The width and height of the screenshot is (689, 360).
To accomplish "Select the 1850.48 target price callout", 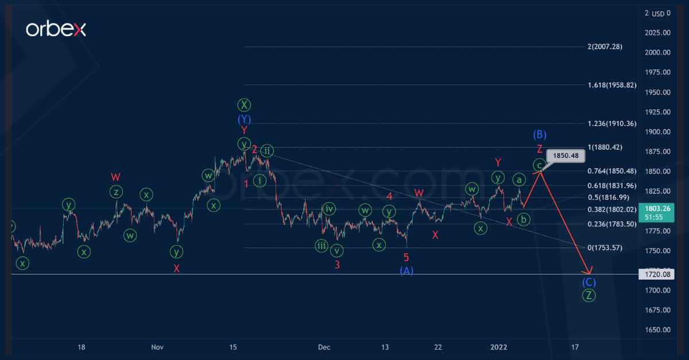I will (x=566, y=155).
